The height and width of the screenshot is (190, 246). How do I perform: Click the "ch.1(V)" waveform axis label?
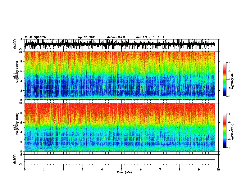15,44
